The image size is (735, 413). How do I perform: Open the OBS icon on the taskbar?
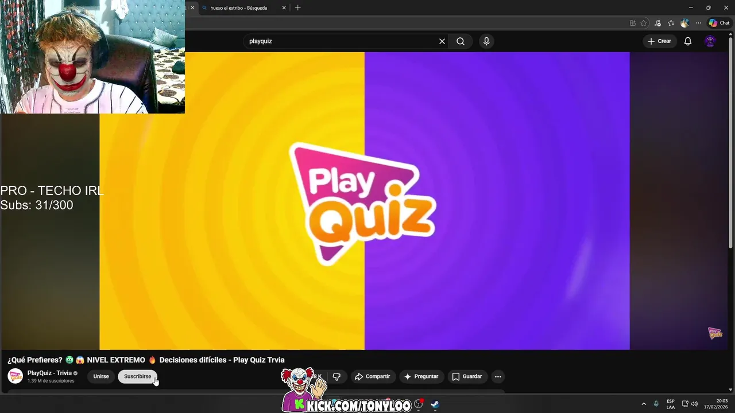coord(419,404)
